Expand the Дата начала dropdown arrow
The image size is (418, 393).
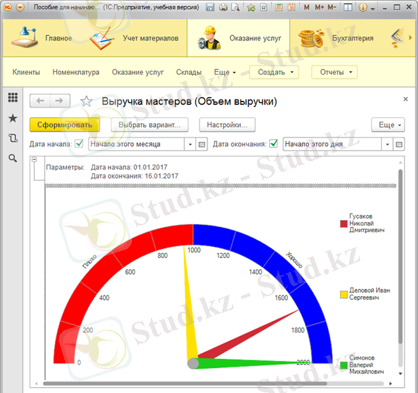coord(190,144)
